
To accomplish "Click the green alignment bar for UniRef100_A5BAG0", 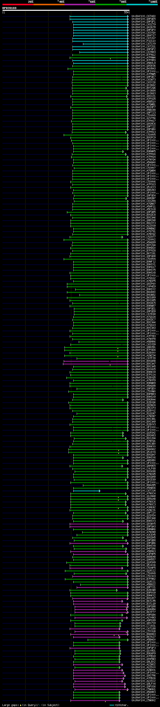I will click(x=108, y=640).
